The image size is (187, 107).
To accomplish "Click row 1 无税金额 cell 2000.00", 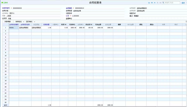I will click(x=98, y=28).
